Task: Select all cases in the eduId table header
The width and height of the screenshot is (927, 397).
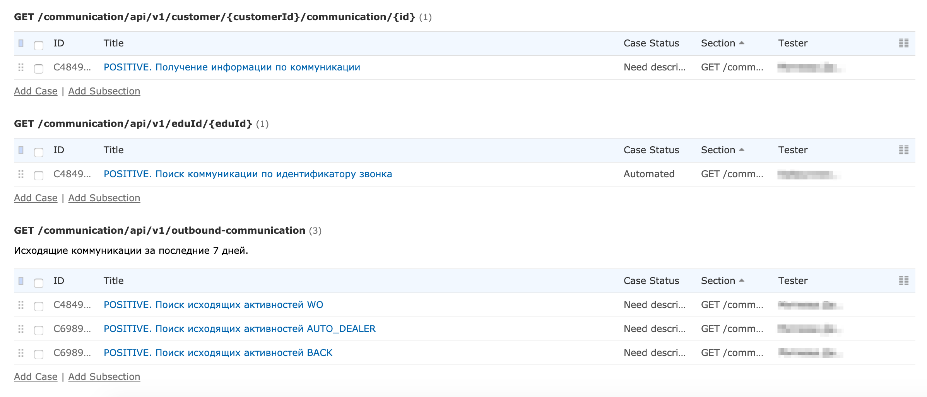Action: [x=39, y=152]
